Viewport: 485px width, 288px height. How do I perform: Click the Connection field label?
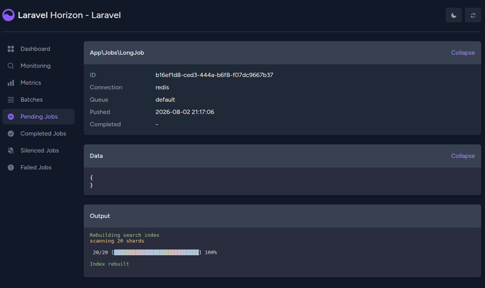click(106, 87)
